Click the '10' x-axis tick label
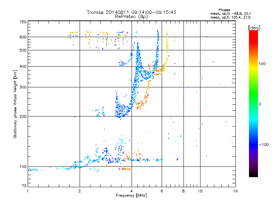The image size is (277, 208). tap(200, 191)
